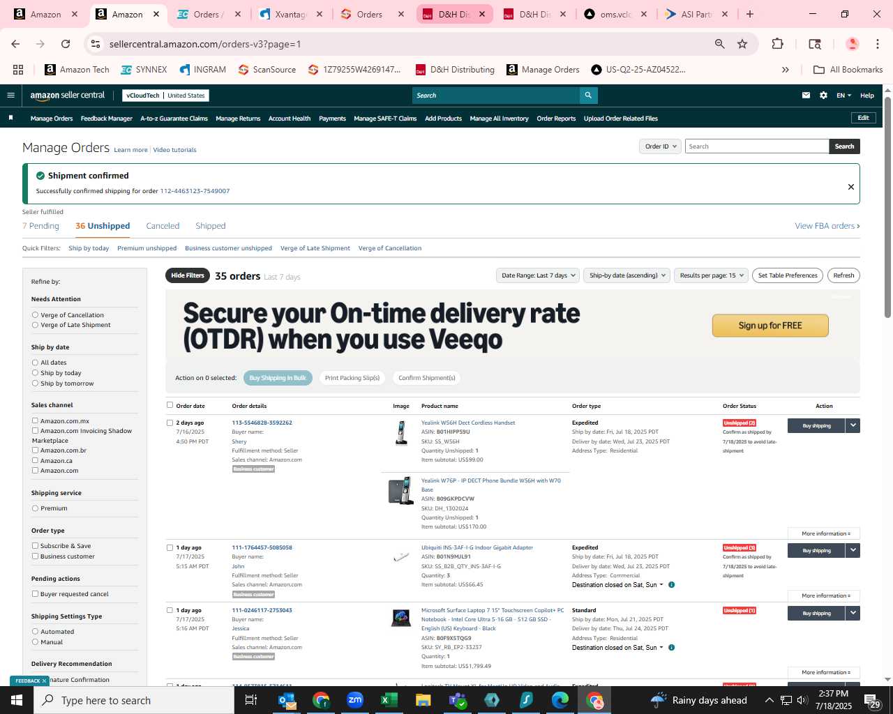Click View FBA orders link
This screenshot has height=714, width=893.
(x=827, y=226)
